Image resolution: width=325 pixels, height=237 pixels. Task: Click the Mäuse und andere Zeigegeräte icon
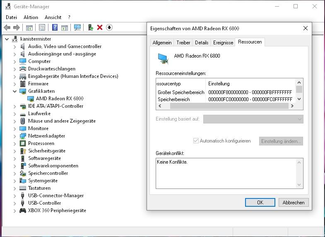23,121
